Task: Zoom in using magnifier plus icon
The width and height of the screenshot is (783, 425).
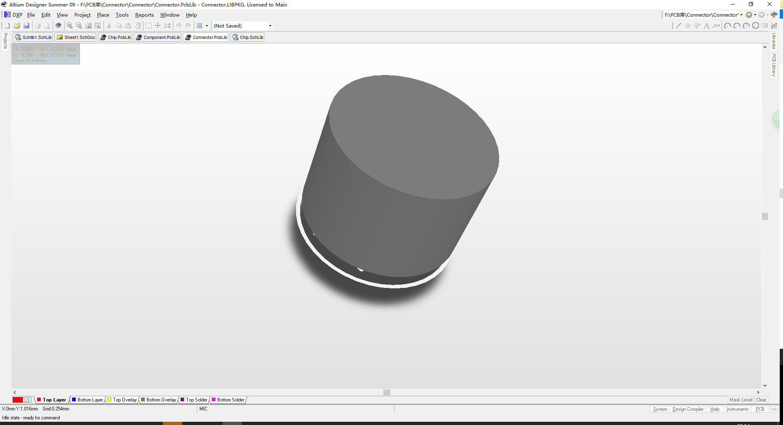Action: pyautogui.click(x=69, y=26)
